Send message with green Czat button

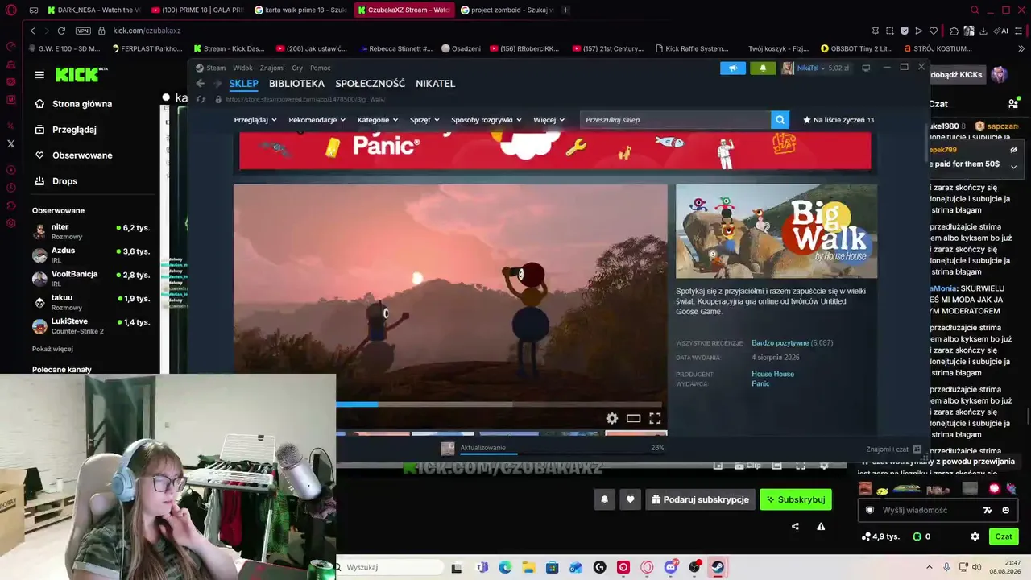coord(1004,536)
